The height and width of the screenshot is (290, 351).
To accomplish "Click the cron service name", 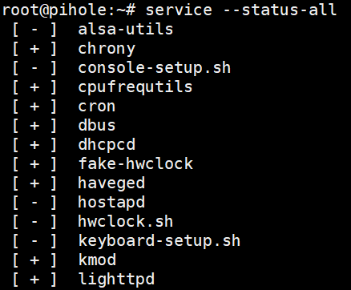I will point(97,107).
